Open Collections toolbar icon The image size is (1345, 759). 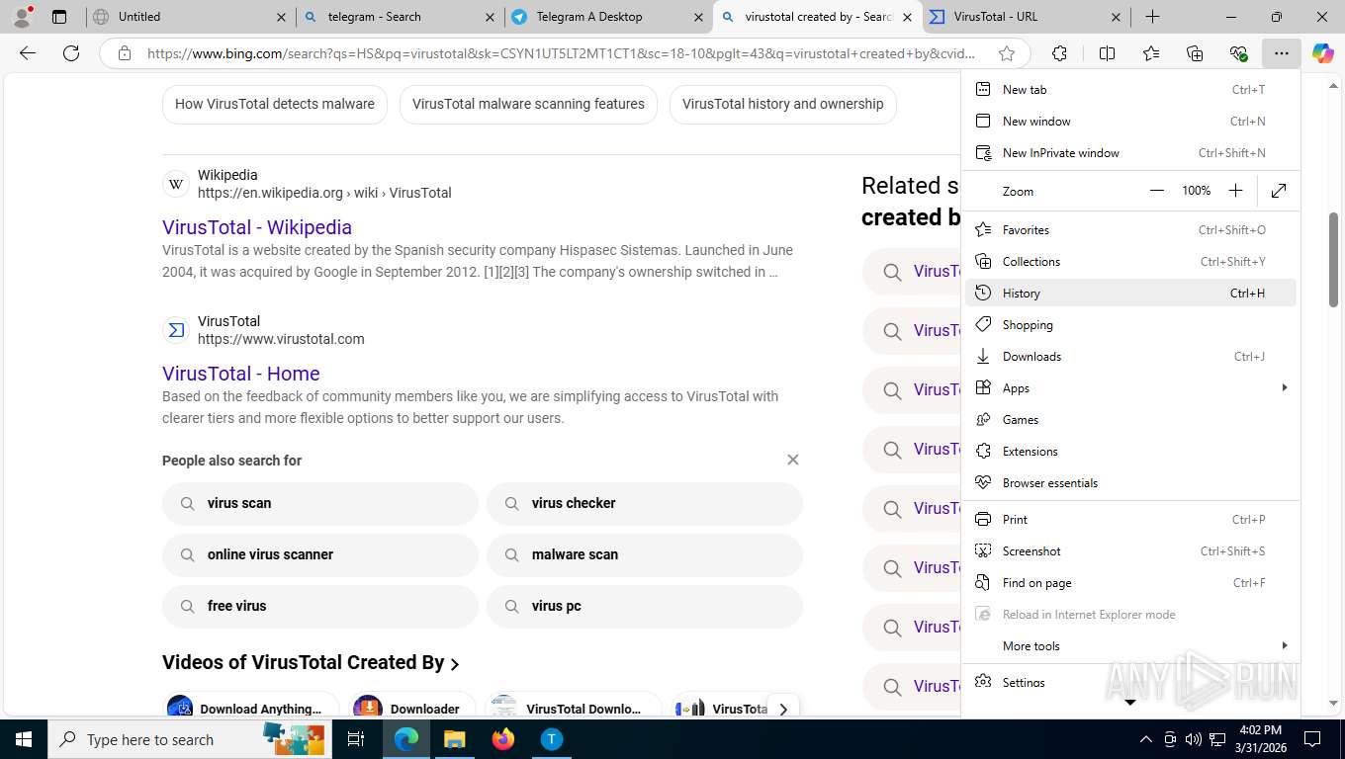[x=1195, y=53]
